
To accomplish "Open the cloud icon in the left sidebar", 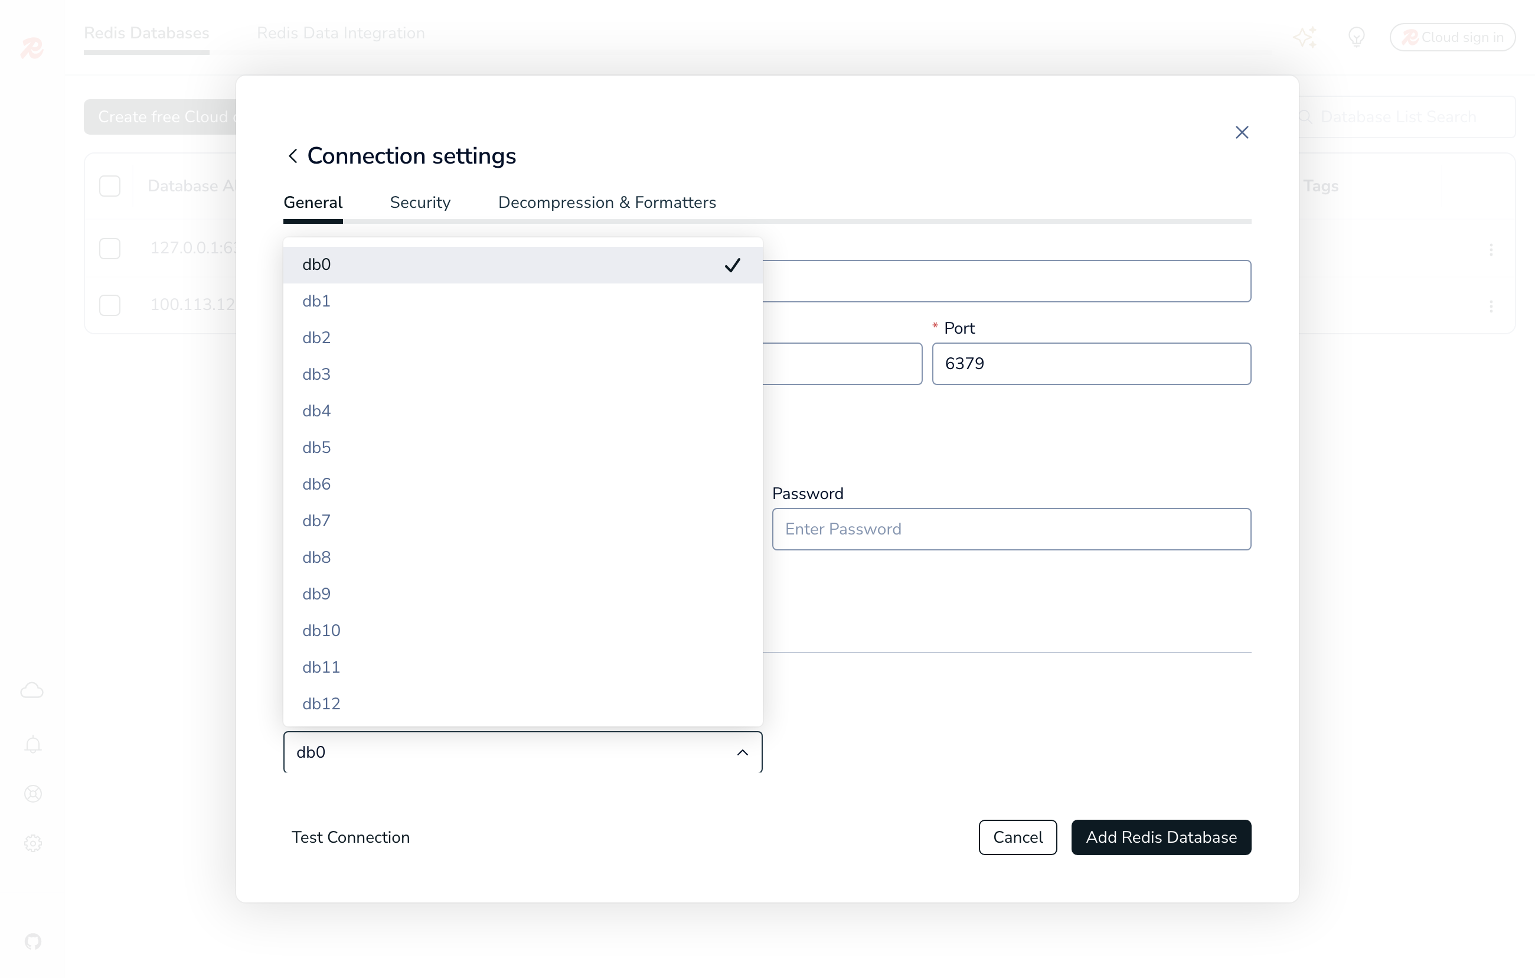I will (32, 690).
